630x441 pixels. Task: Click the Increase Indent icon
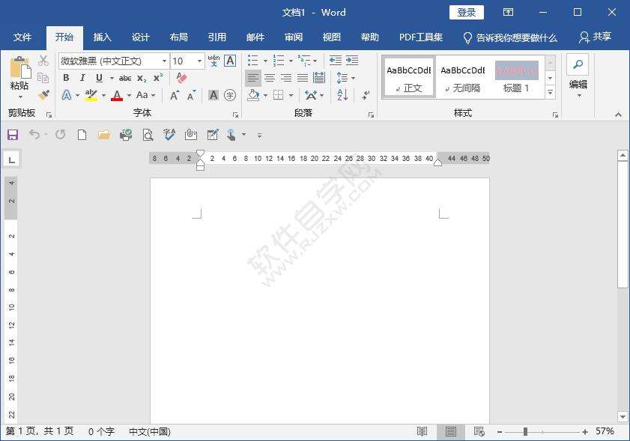pyautogui.click(x=352, y=61)
